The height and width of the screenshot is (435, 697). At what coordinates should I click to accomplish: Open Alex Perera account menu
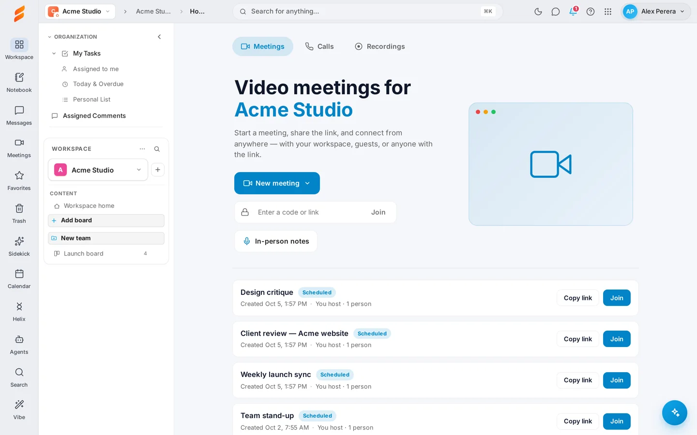click(655, 12)
